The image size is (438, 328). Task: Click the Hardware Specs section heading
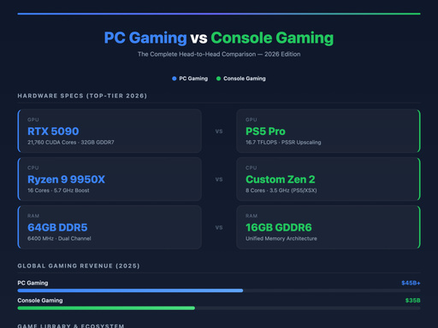coord(82,96)
